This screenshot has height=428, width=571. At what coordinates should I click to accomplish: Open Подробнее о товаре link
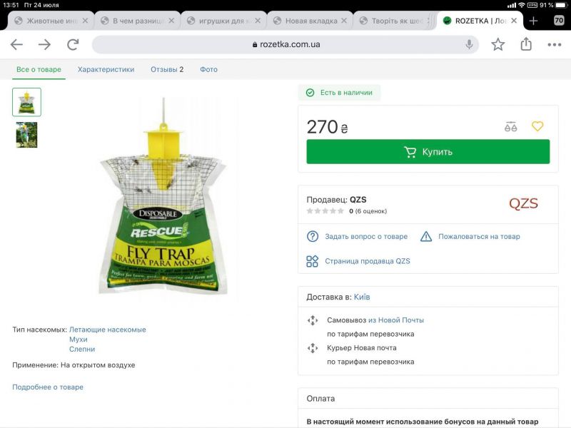48,387
